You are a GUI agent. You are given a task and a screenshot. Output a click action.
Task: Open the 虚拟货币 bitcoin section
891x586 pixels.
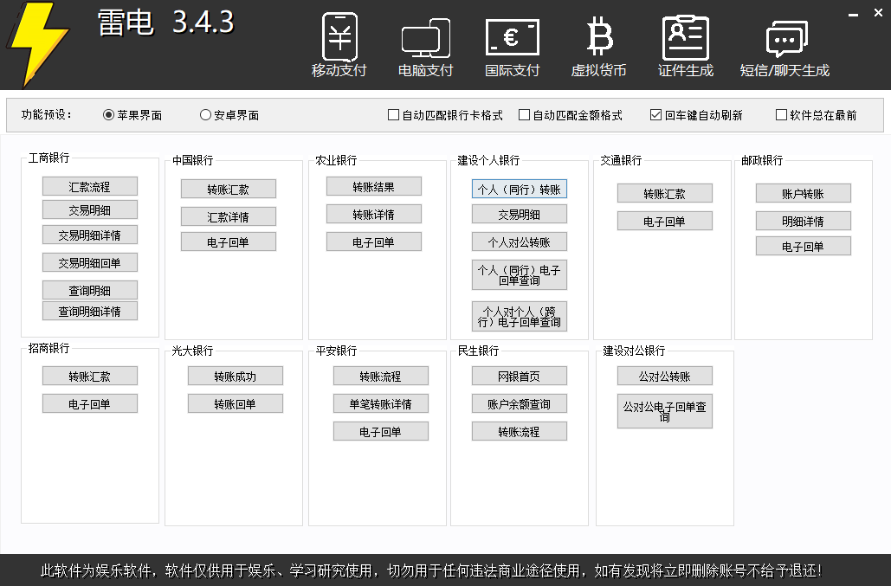coord(598,45)
